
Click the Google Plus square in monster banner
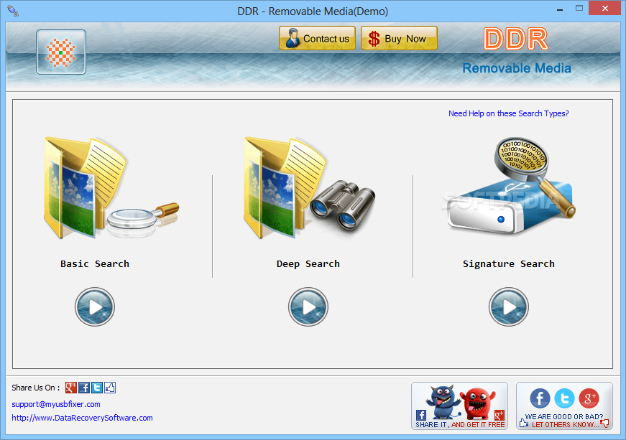tap(500, 415)
